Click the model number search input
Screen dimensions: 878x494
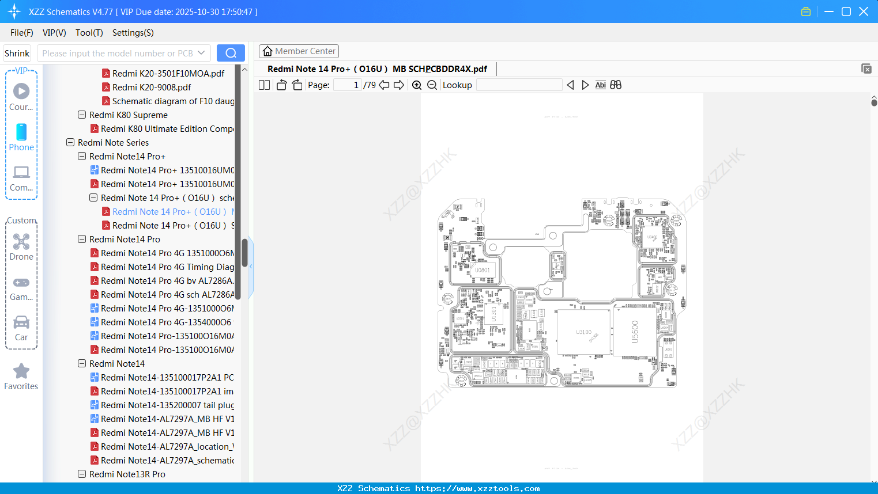point(117,53)
